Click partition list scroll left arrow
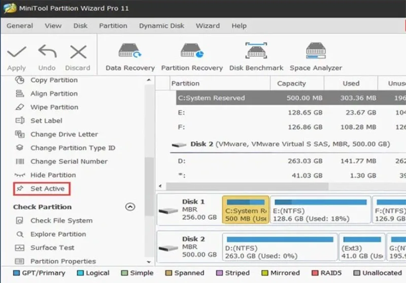 (160, 186)
